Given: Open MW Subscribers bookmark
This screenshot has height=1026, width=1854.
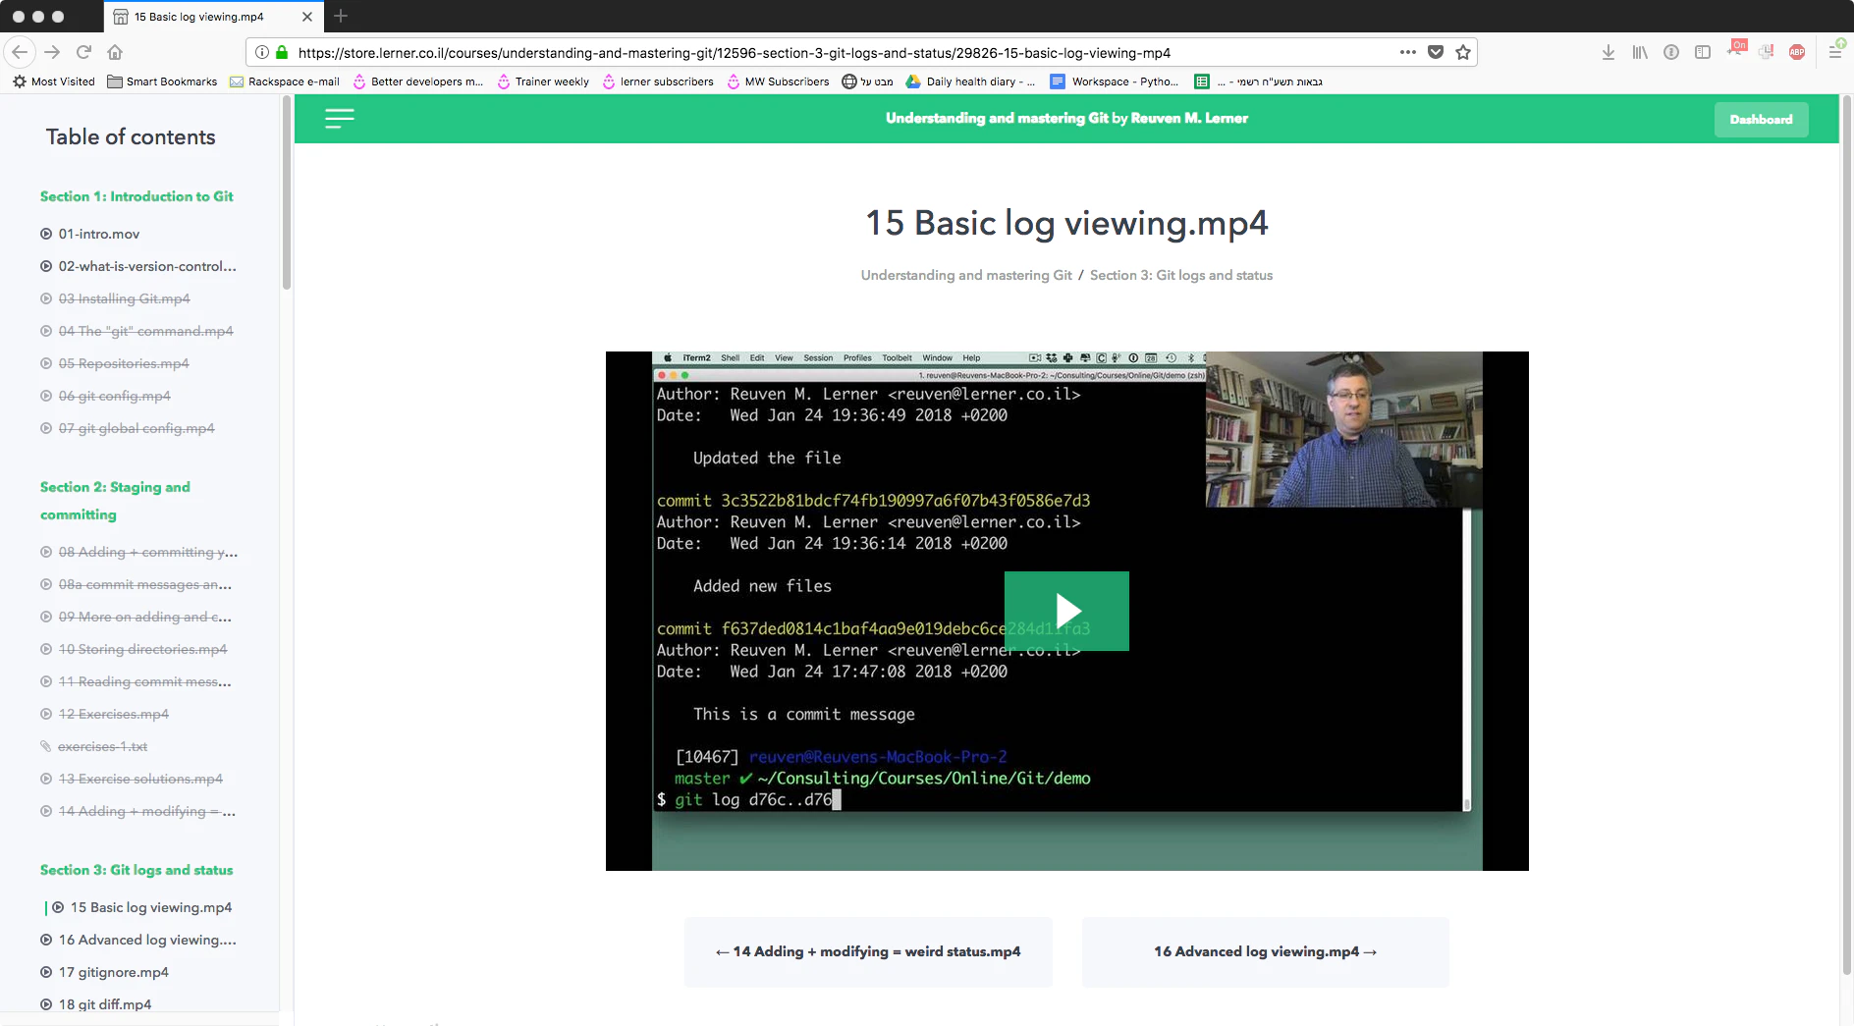Looking at the screenshot, I should 778,81.
